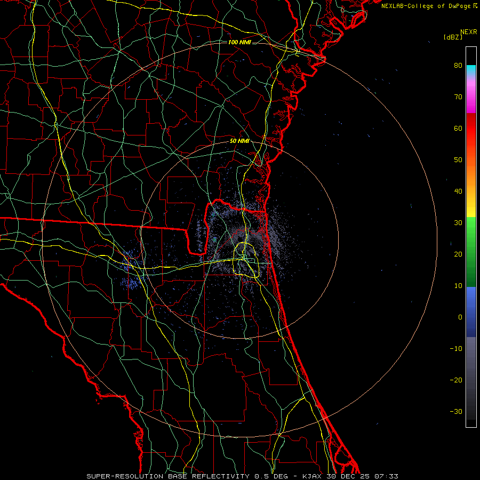Click the KJAX 30 DEC 25 07:33 timestamp

point(350,476)
